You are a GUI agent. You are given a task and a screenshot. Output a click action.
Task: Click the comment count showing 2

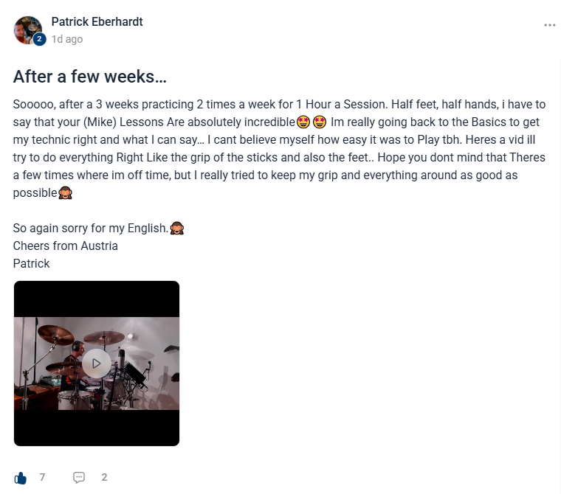point(104,477)
